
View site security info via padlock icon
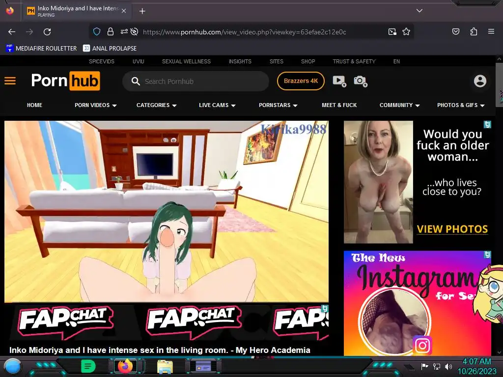[111, 32]
